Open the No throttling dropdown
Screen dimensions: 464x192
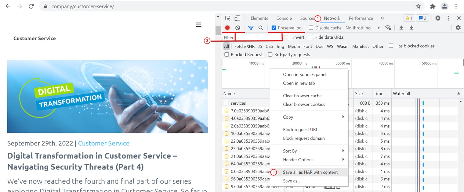pos(363,28)
